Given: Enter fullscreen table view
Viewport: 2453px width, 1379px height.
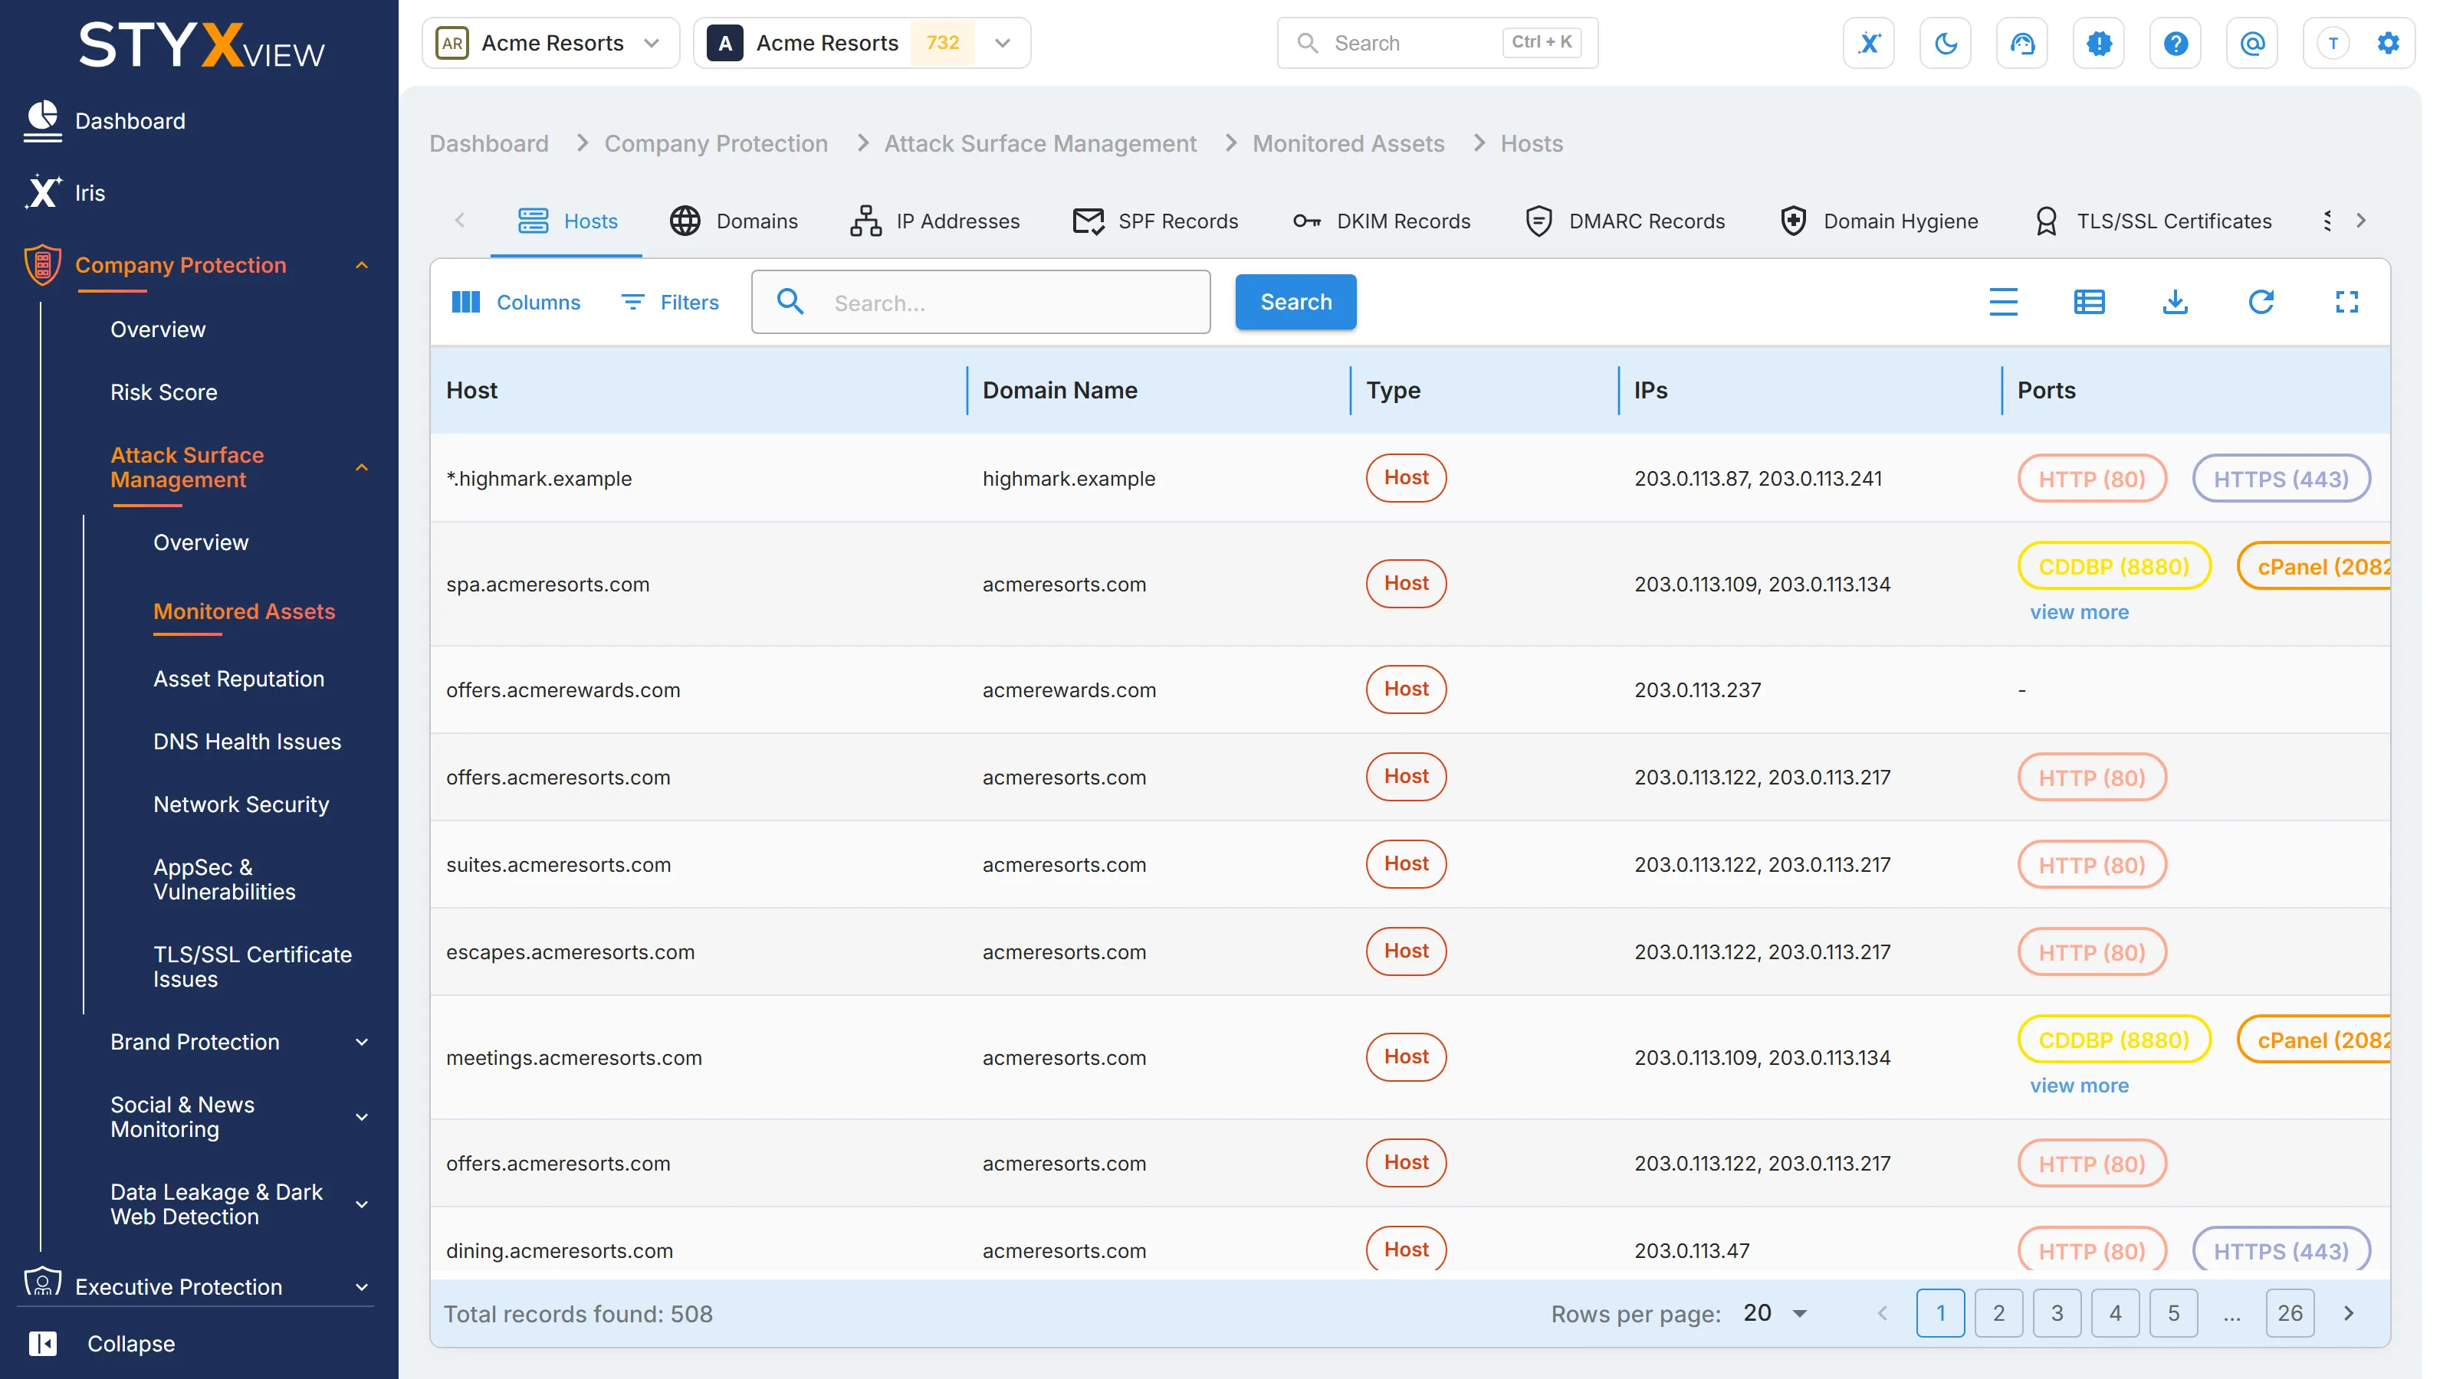Looking at the screenshot, I should click(x=2347, y=303).
